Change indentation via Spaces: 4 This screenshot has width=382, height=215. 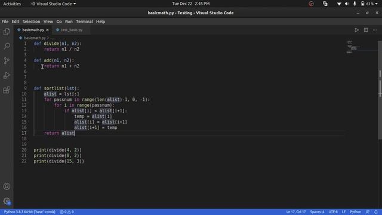pos(317,212)
